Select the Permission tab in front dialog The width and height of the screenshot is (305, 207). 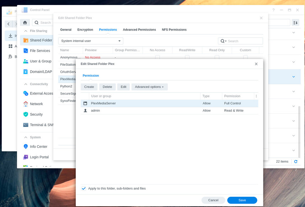pyautogui.click(x=91, y=76)
